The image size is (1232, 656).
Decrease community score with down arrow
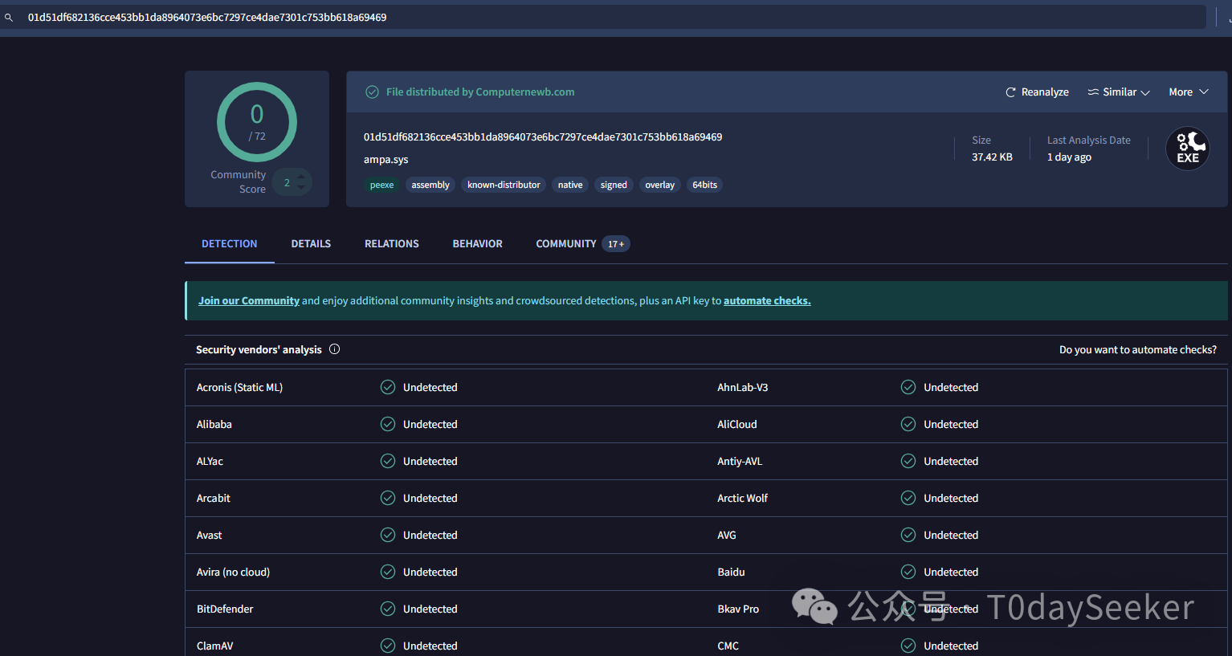301,188
